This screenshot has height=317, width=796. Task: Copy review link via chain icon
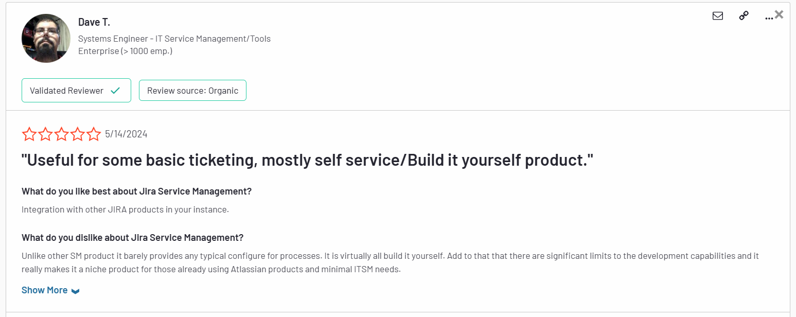click(x=744, y=16)
